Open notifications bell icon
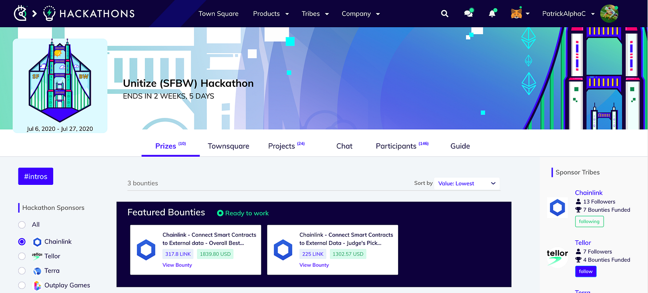Screen dimensions: 648x293 tap(492, 13)
